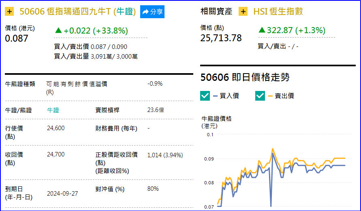
Task: Click the yellow plus icon beside HSI
Action: 243,12
